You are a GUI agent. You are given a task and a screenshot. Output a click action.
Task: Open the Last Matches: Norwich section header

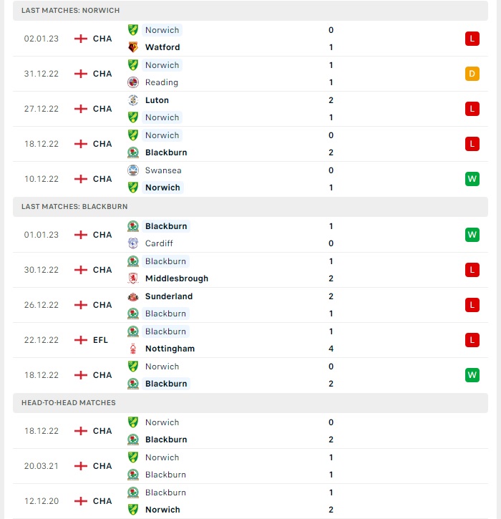click(250, 11)
